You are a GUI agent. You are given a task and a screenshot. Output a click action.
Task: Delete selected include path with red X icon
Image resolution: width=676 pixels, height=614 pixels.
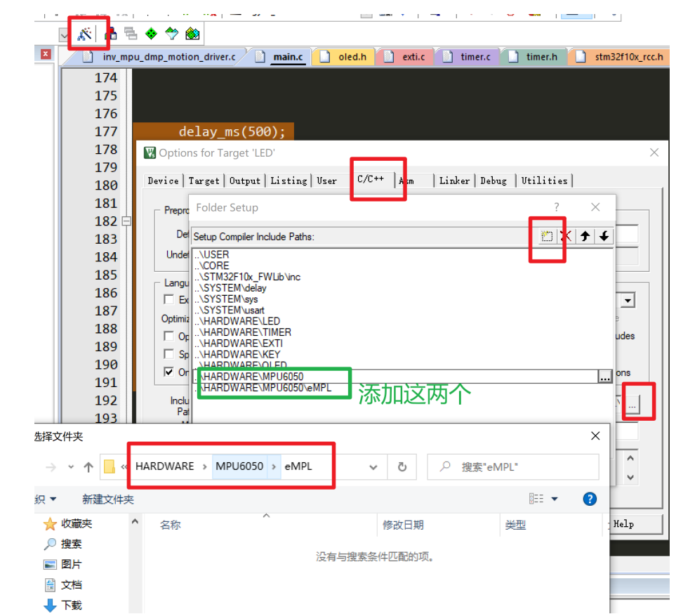click(x=566, y=237)
